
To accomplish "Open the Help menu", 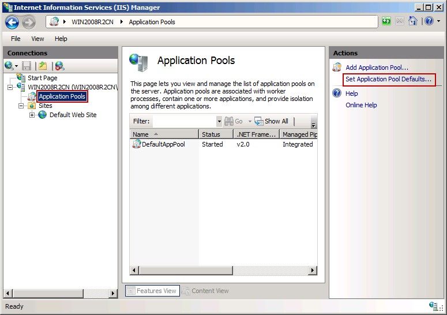I will tap(61, 39).
